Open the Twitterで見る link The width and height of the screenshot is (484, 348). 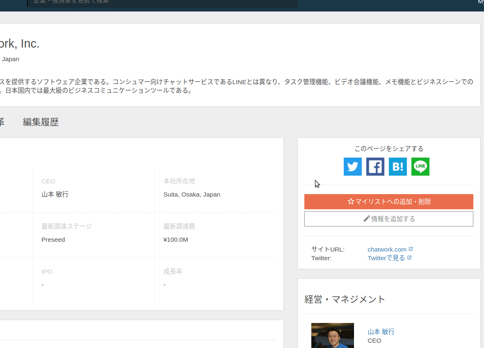click(386, 258)
